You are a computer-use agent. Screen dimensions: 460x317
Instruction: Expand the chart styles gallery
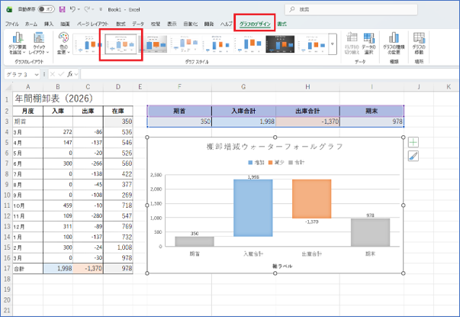333,44
